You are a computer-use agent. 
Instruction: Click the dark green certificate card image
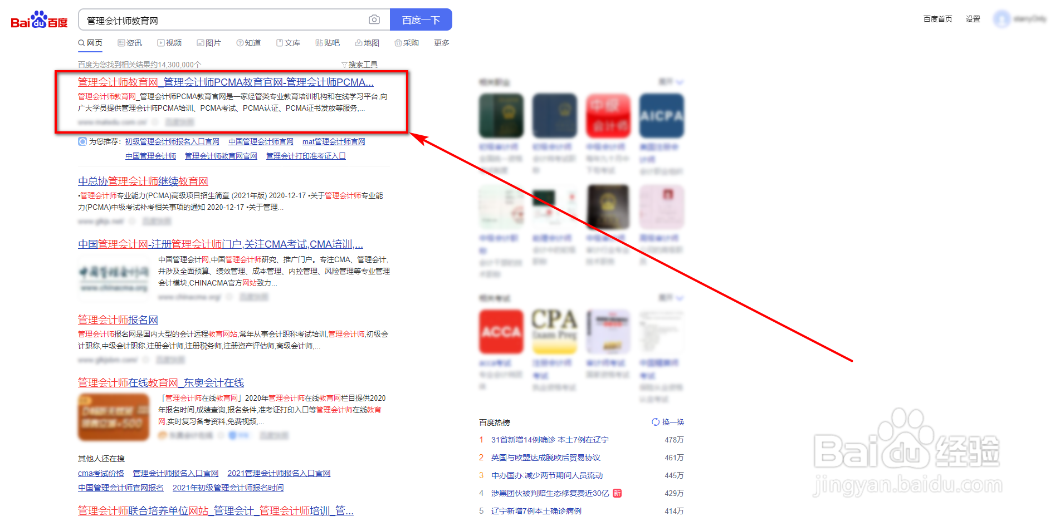tap(501, 116)
